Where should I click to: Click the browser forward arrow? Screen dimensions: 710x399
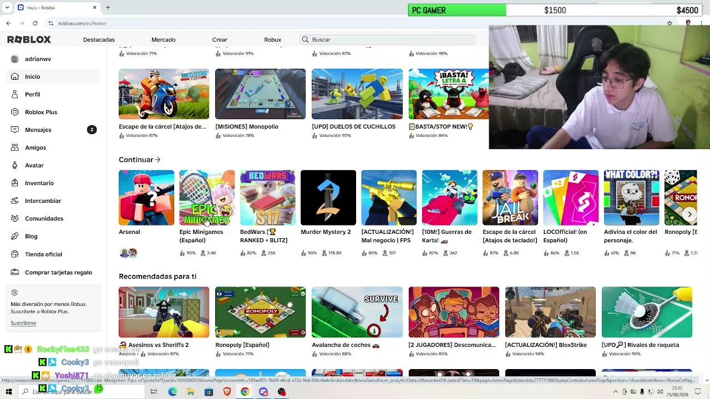[x=22, y=23]
